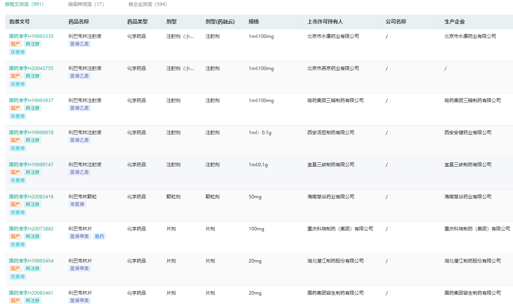Click 再注册 tag under 国药准字H19999147

click(x=32, y=172)
